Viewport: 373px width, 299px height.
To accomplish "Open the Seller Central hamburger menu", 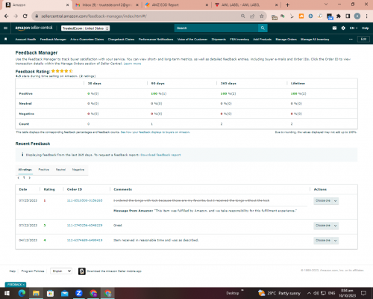I will 5,28.
